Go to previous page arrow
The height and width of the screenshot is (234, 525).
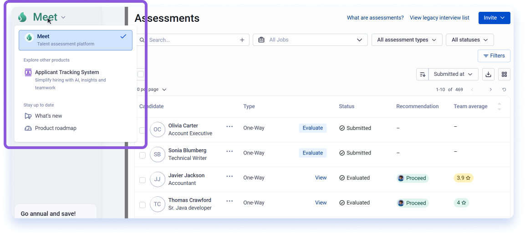click(x=473, y=90)
